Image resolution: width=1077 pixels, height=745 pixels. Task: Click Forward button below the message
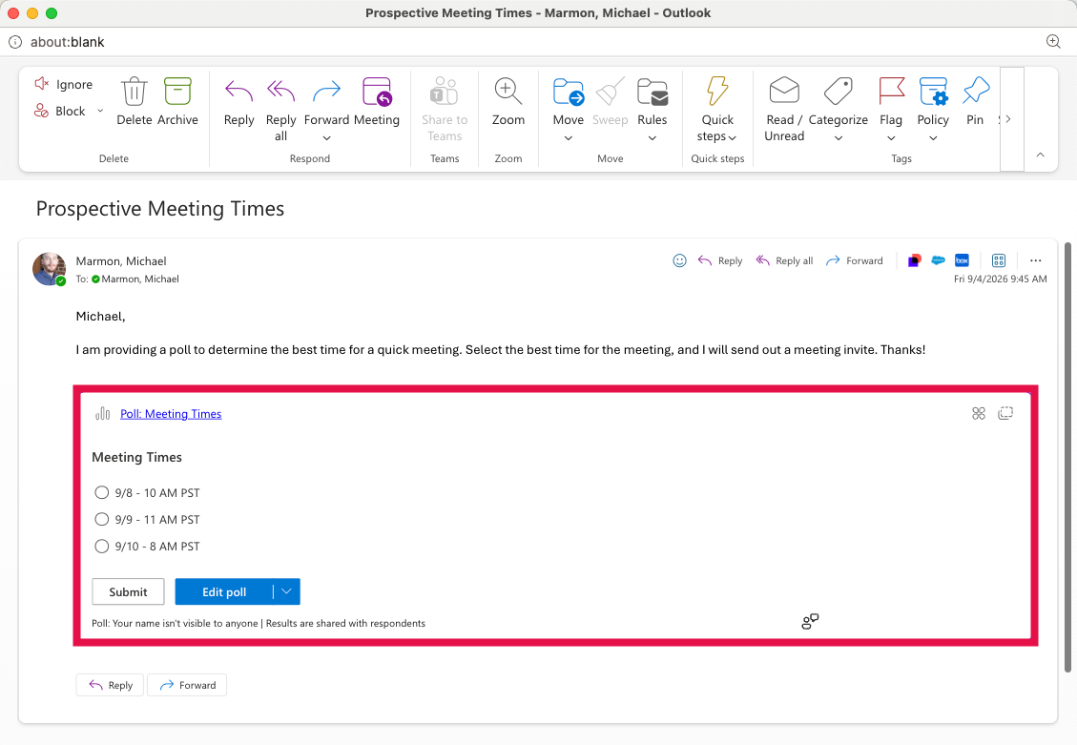click(187, 685)
